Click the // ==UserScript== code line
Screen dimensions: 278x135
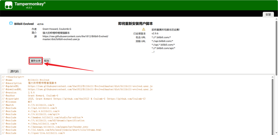[x=13, y=77]
